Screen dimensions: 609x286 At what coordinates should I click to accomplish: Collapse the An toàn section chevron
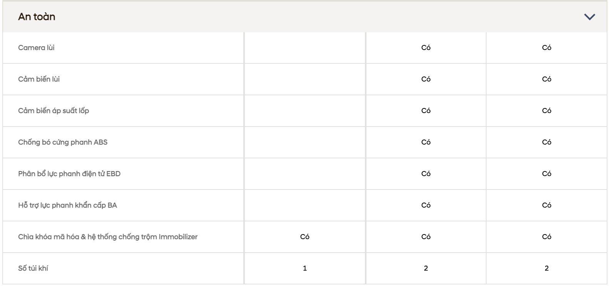[589, 17]
